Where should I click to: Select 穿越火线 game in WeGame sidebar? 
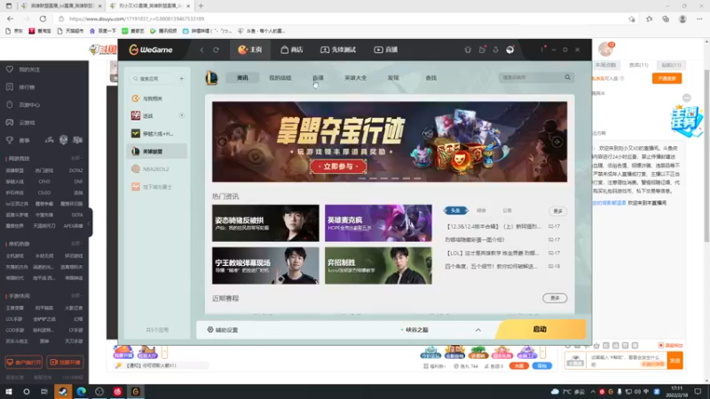click(x=157, y=134)
